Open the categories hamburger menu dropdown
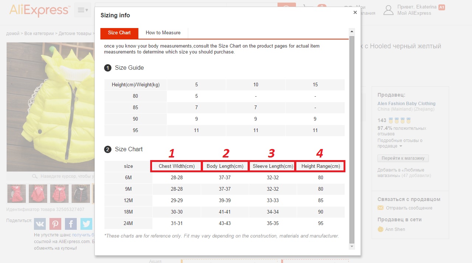Viewport: 472px width, 263px height. pyautogui.click(x=82, y=10)
